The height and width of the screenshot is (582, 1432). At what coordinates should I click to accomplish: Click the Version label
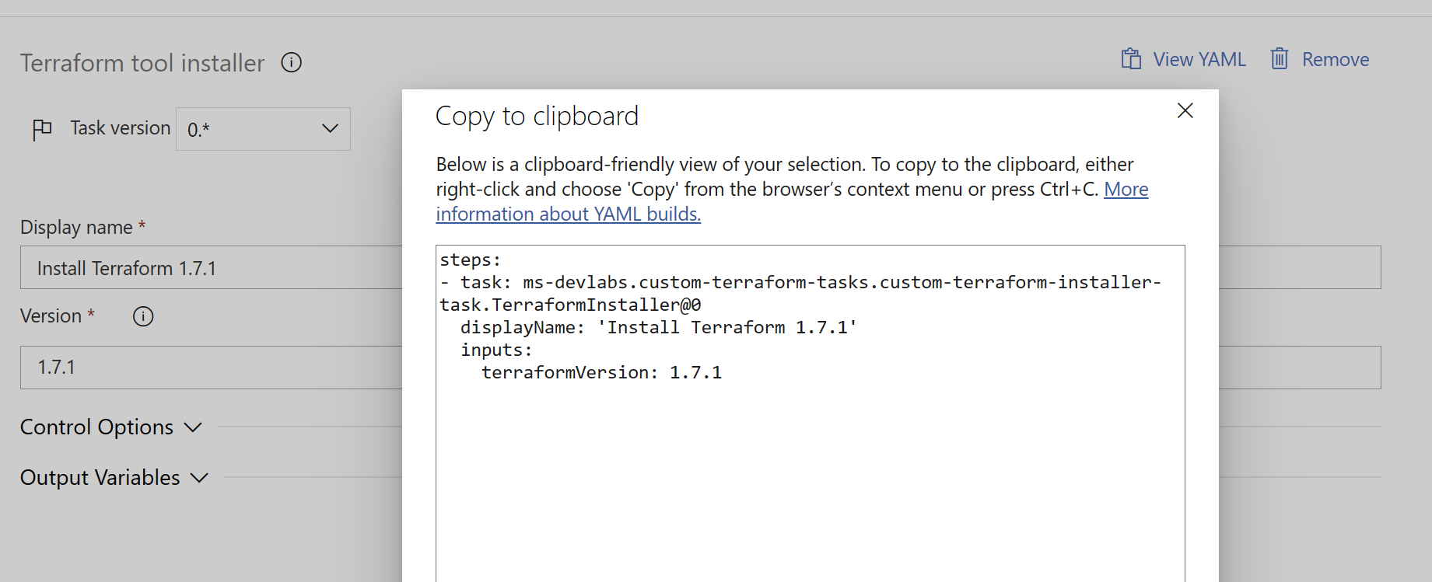[51, 316]
